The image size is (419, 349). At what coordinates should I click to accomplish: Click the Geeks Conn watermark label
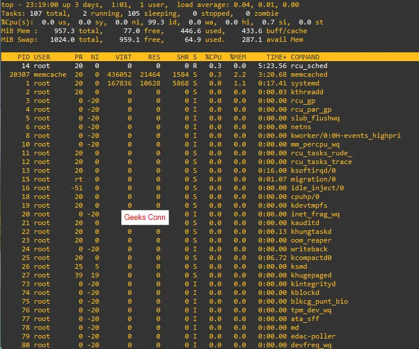point(145,218)
